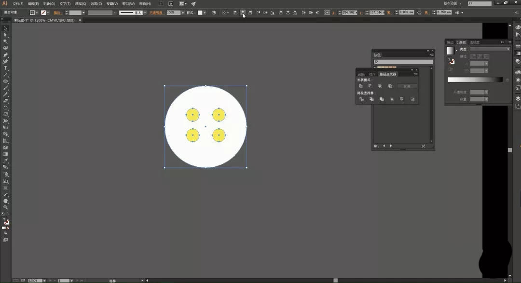521x283 pixels.
Task: Select the Selection (black arrow) tool
Action: coord(5,28)
